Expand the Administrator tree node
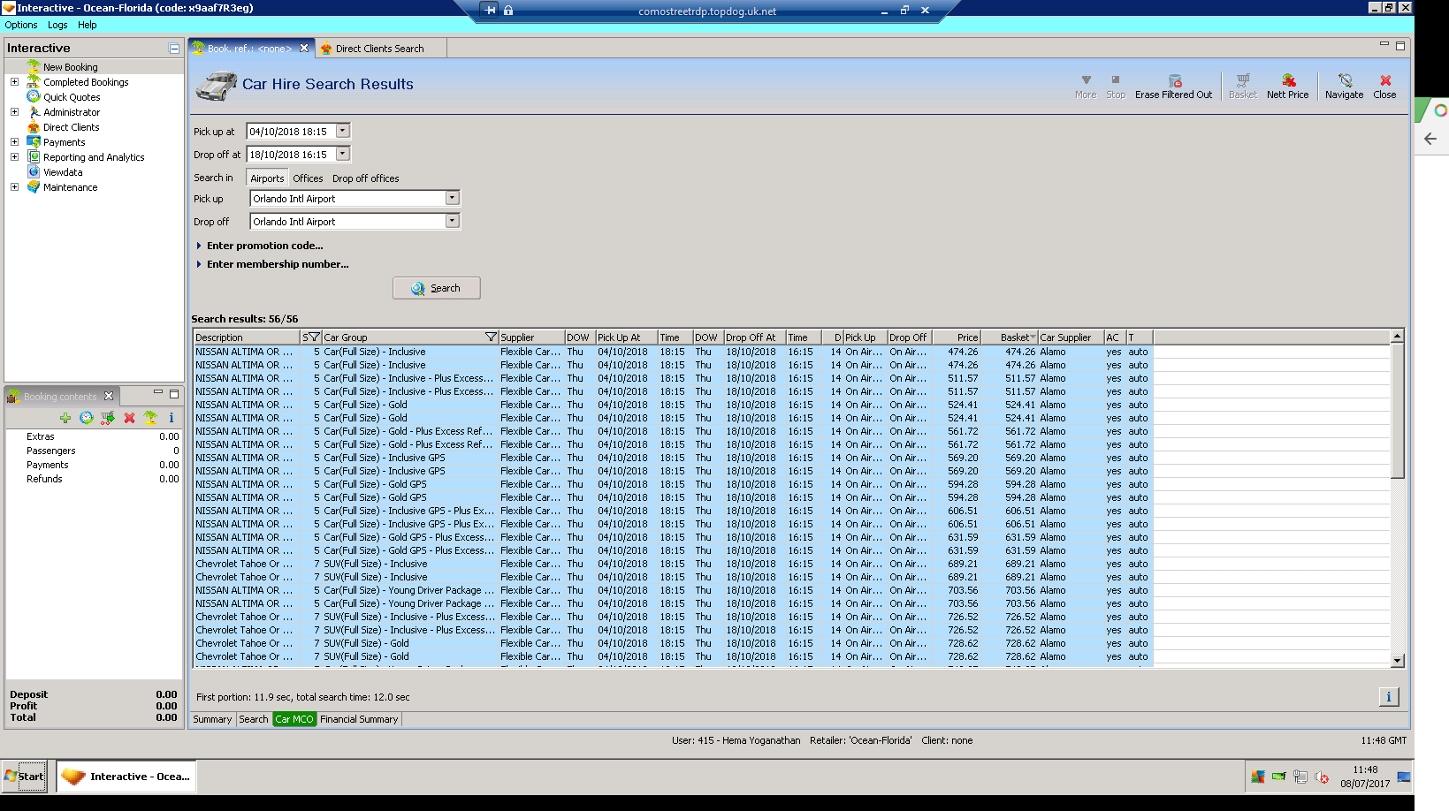 tap(14, 111)
